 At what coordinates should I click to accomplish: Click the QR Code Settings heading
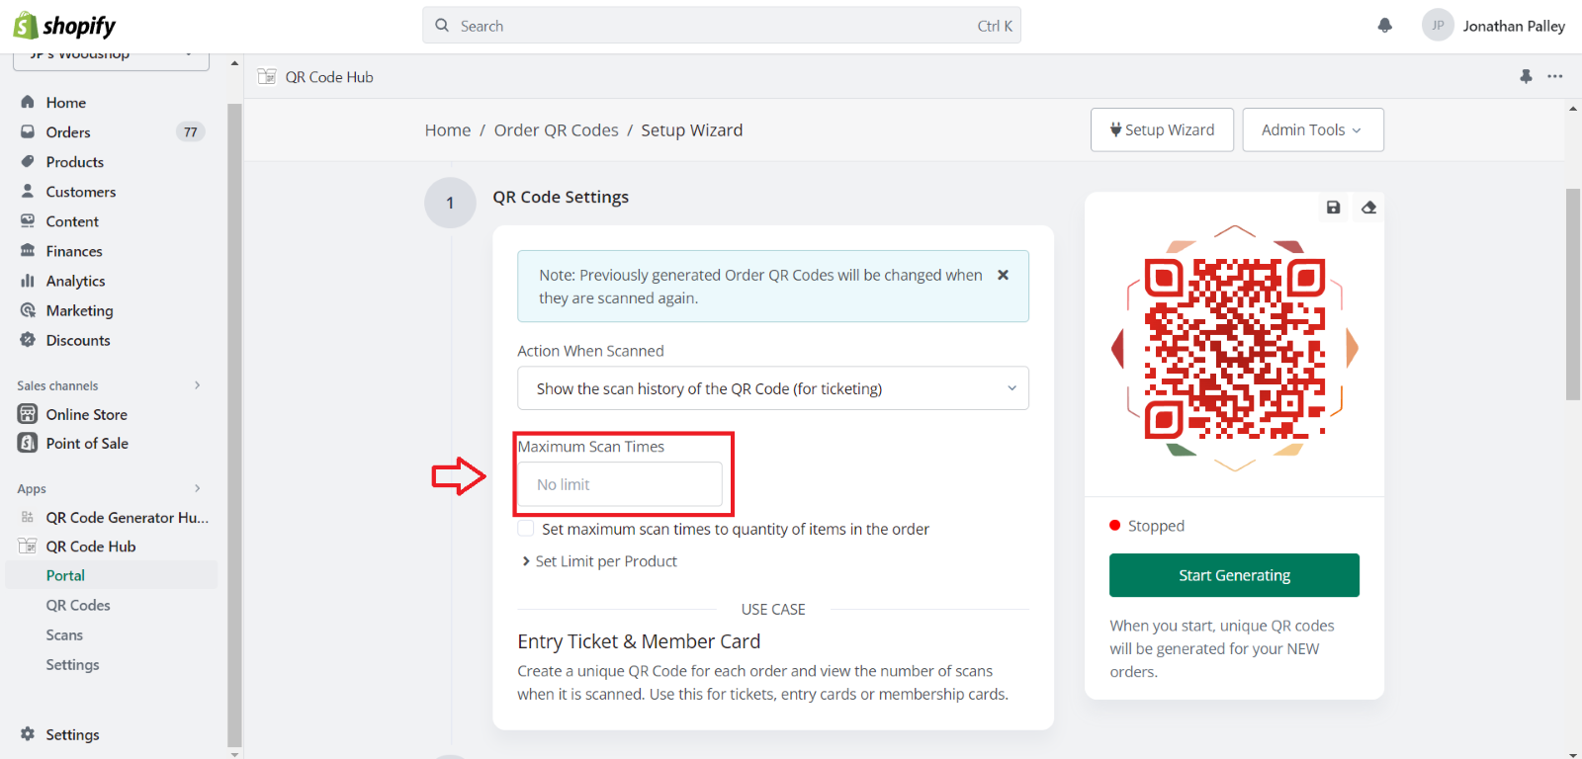pos(561,197)
